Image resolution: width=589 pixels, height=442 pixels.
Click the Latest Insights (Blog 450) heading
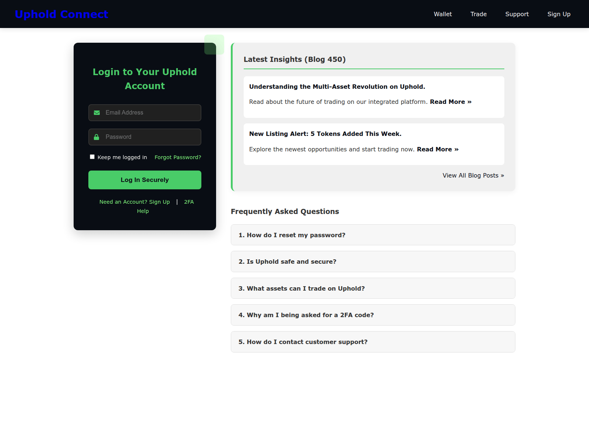coord(294,59)
